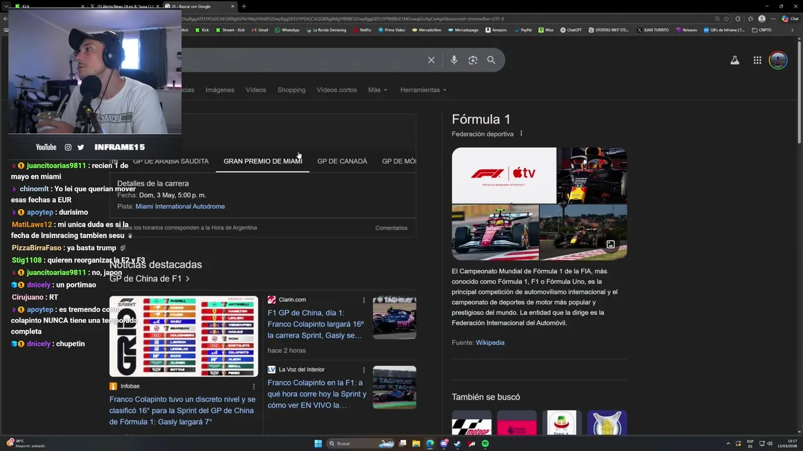
Task: Open Google Labs flask icon
Action: [735, 60]
